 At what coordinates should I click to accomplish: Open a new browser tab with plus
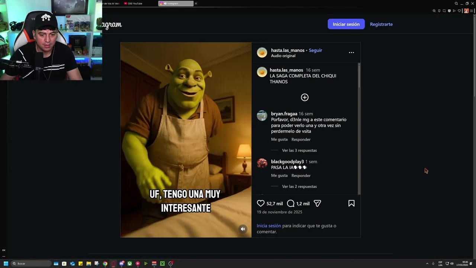click(x=196, y=3)
